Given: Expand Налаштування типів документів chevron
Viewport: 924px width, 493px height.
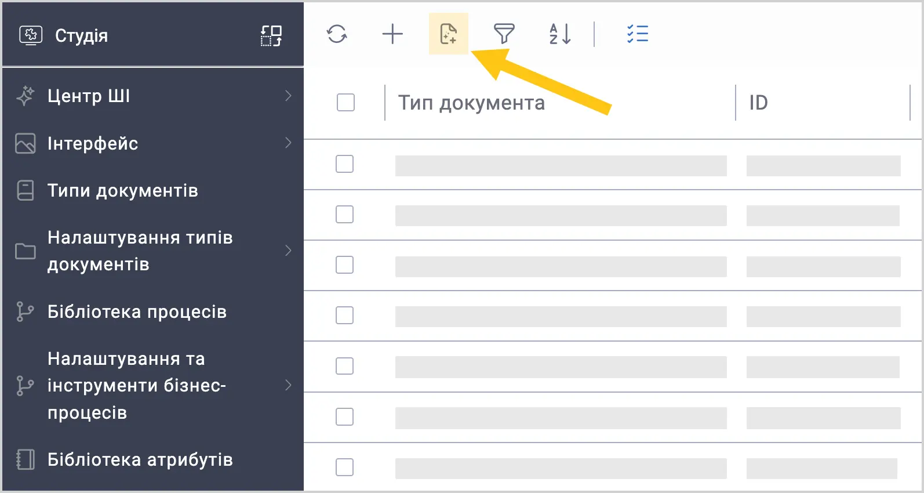Looking at the screenshot, I should 288,251.
